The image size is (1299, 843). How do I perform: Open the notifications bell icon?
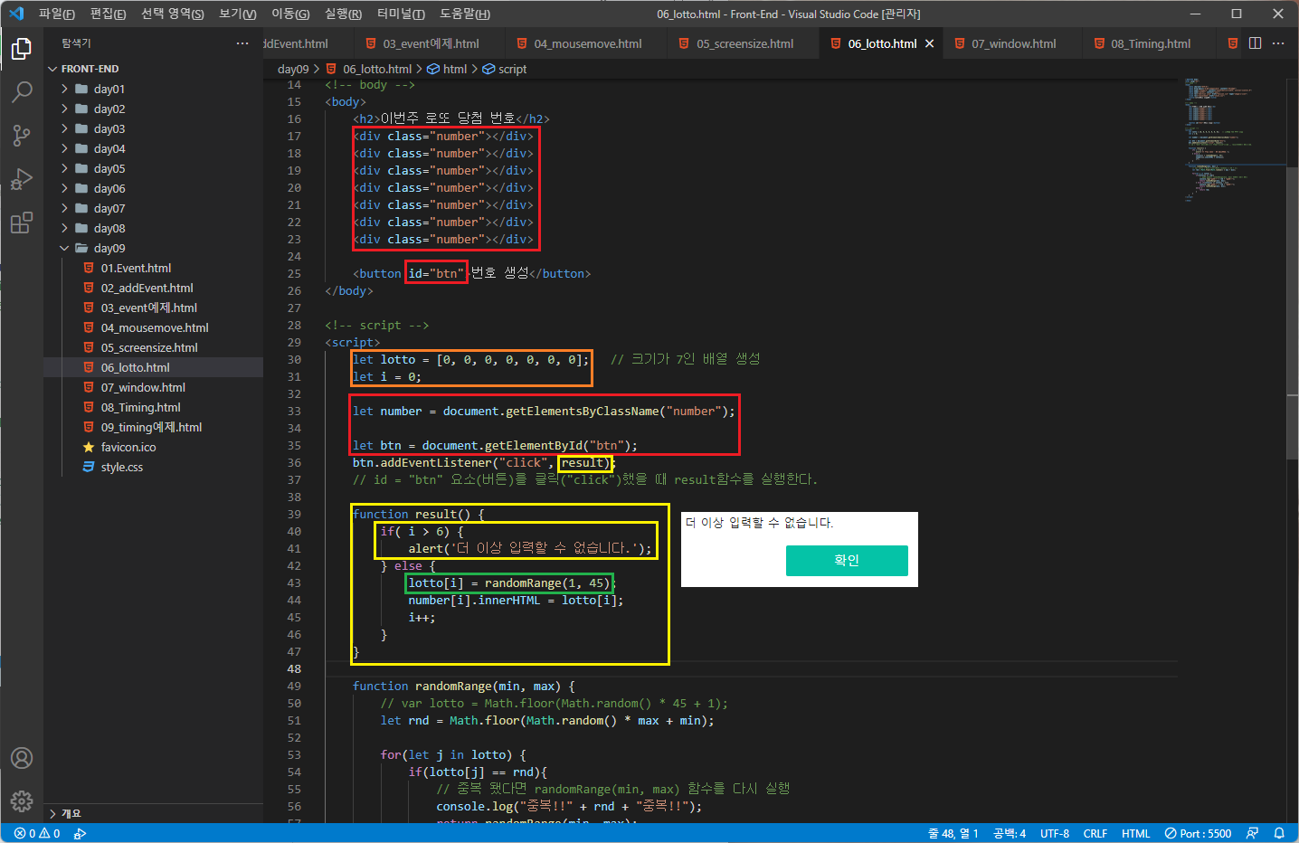1279,834
